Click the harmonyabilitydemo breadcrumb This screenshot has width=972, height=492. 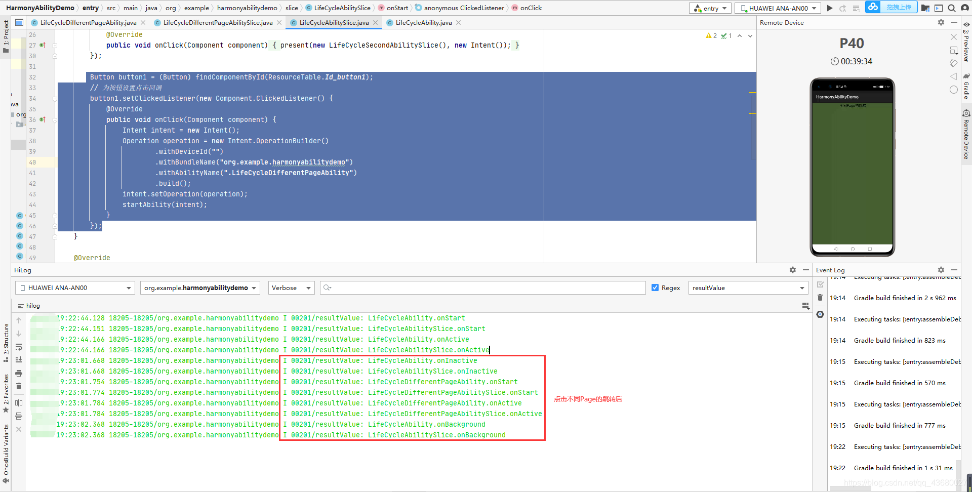247,8
